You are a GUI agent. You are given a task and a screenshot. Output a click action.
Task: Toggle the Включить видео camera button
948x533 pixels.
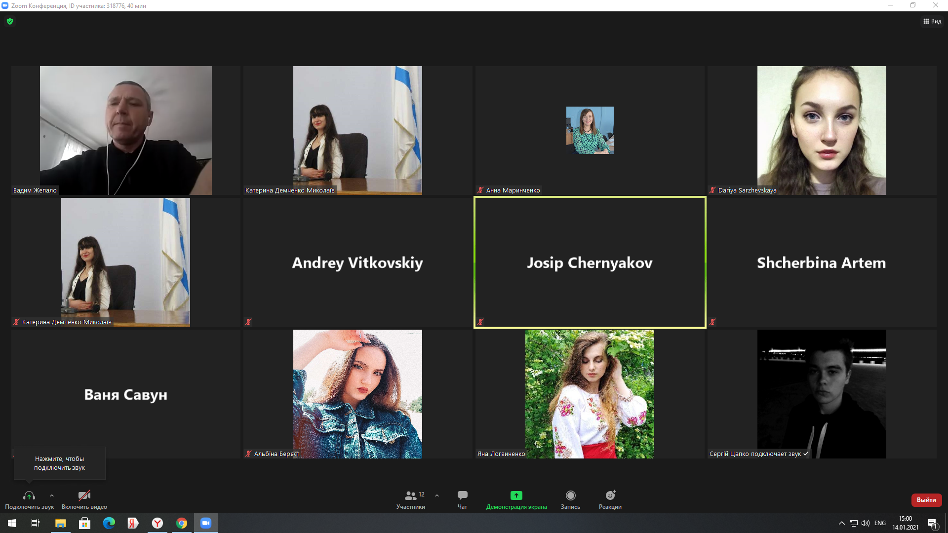[x=84, y=495]
